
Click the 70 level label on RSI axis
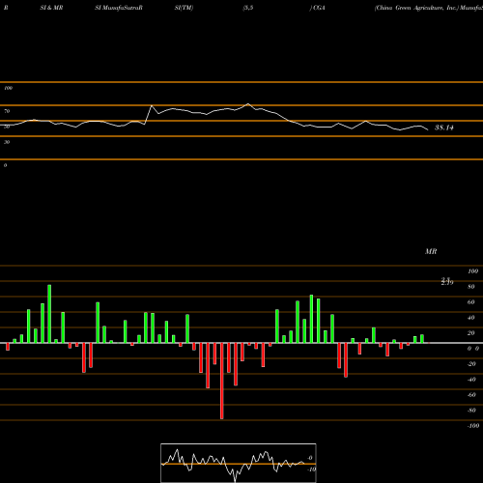click(x=7, y=111)
